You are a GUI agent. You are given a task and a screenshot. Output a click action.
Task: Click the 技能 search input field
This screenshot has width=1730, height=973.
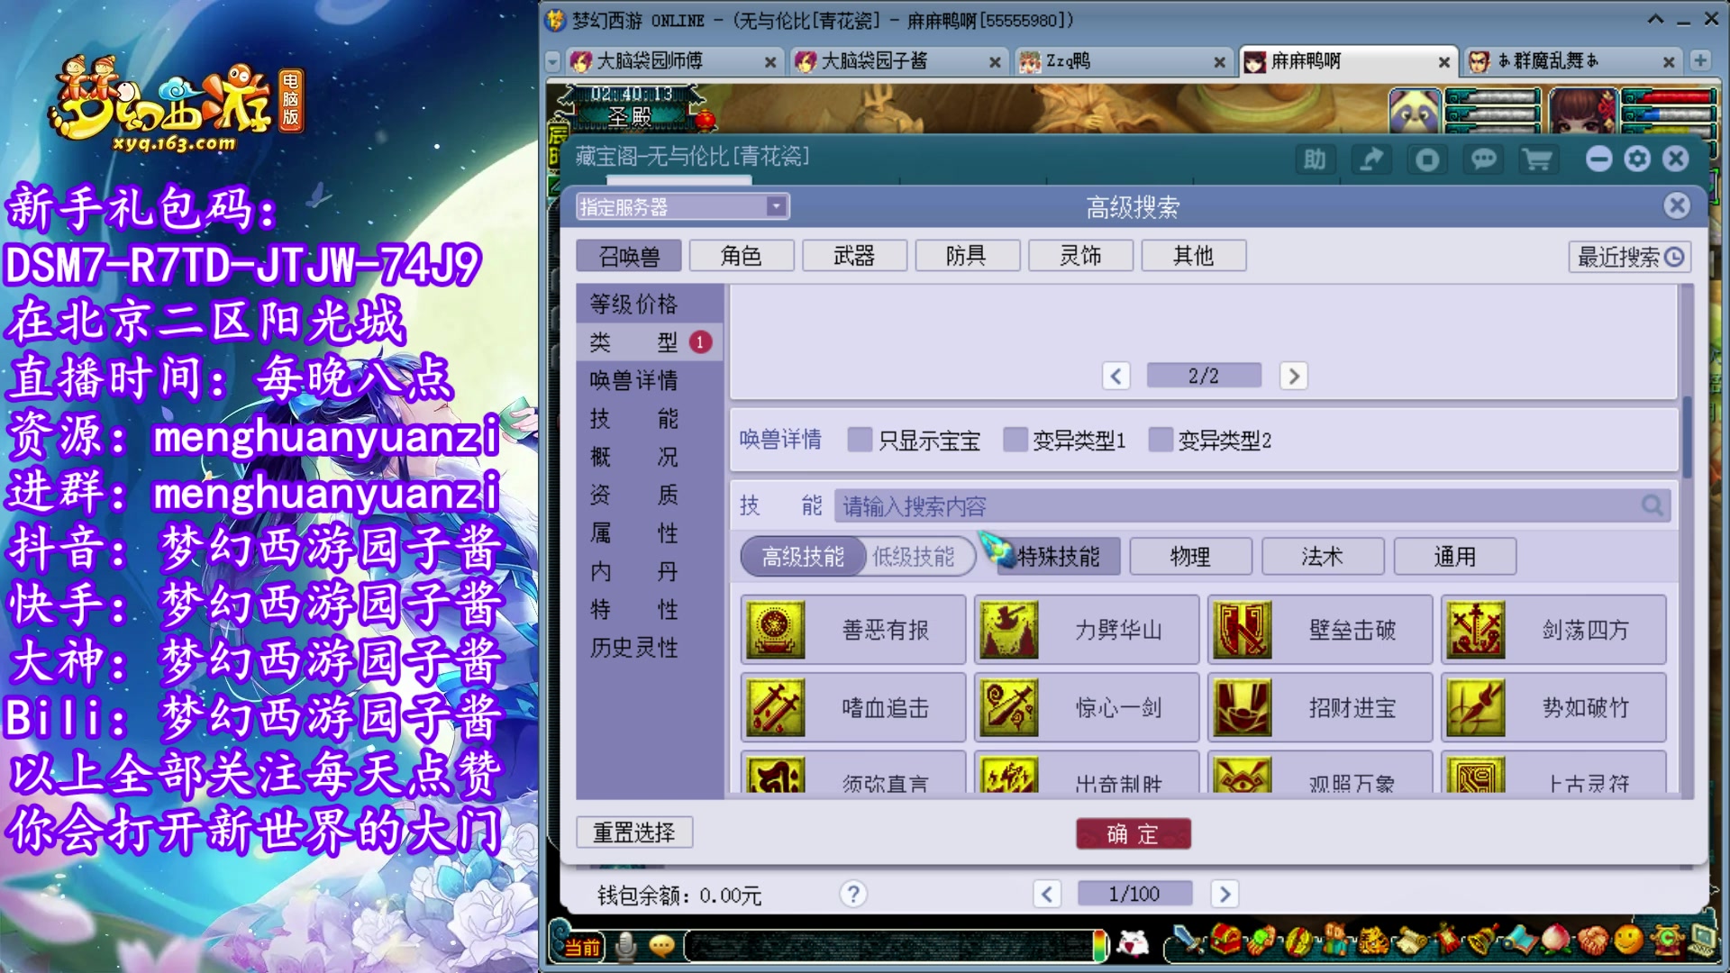1252,506
